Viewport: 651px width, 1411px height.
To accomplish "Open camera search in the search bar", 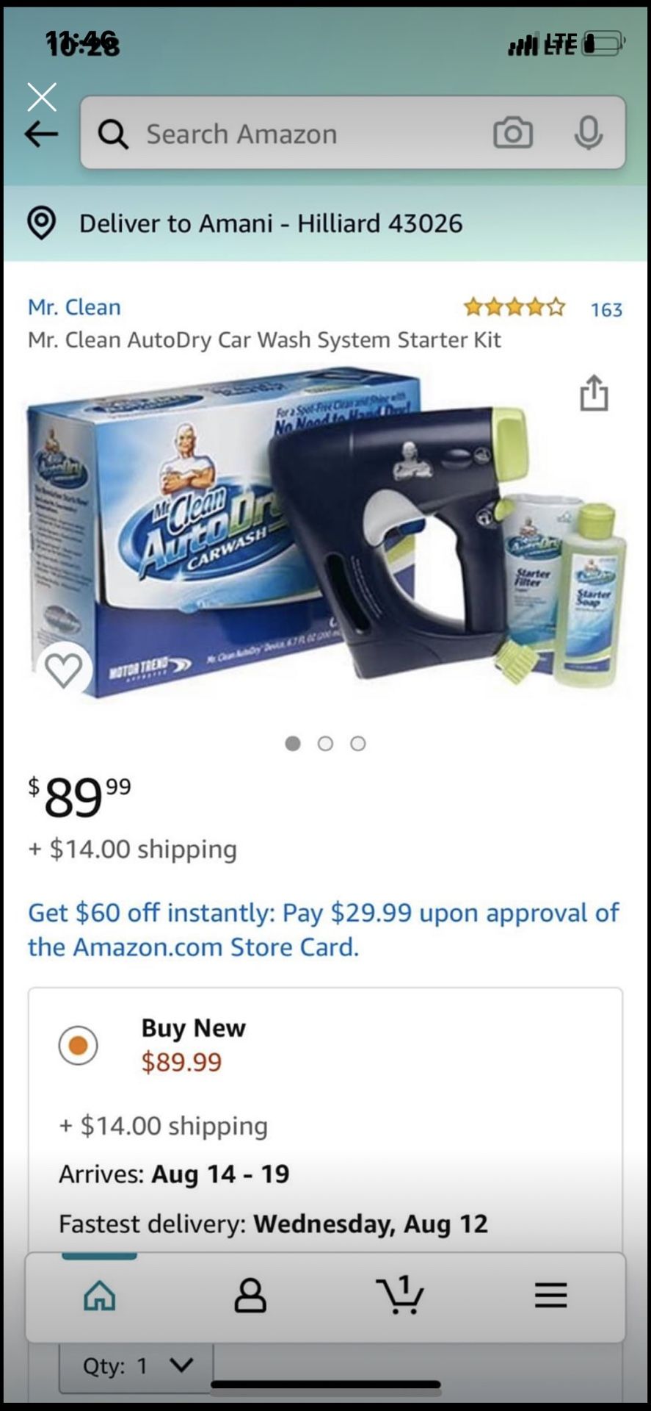I will 513,133.
